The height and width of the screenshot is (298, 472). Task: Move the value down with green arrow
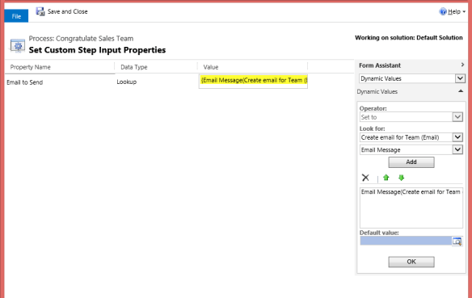(401, 178)
